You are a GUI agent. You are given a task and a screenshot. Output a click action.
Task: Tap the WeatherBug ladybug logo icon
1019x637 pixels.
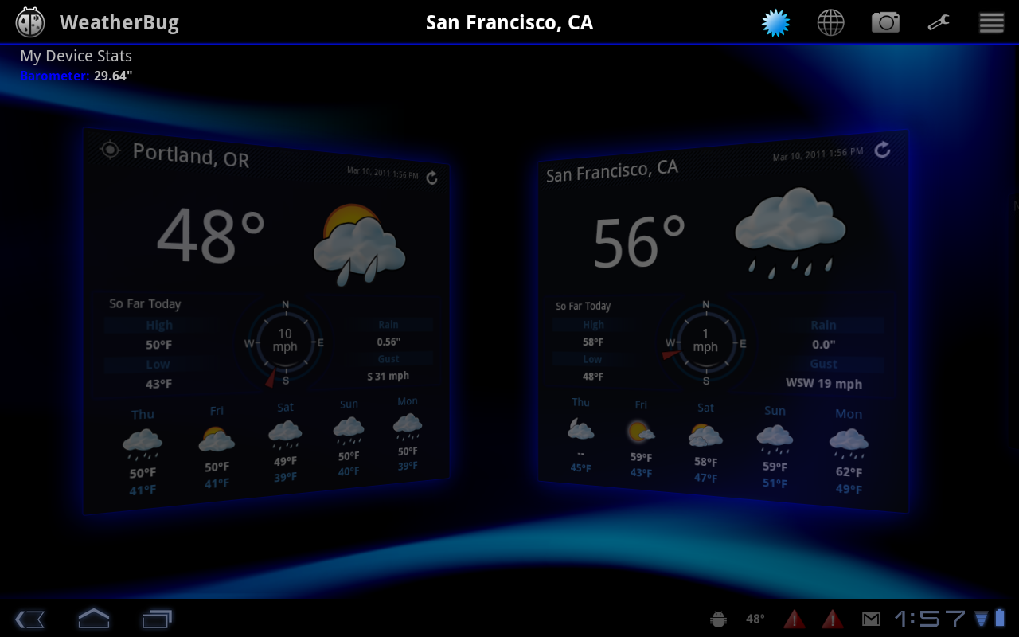[x=30, y=22]
